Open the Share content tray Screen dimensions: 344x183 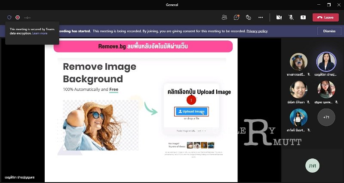303,17
